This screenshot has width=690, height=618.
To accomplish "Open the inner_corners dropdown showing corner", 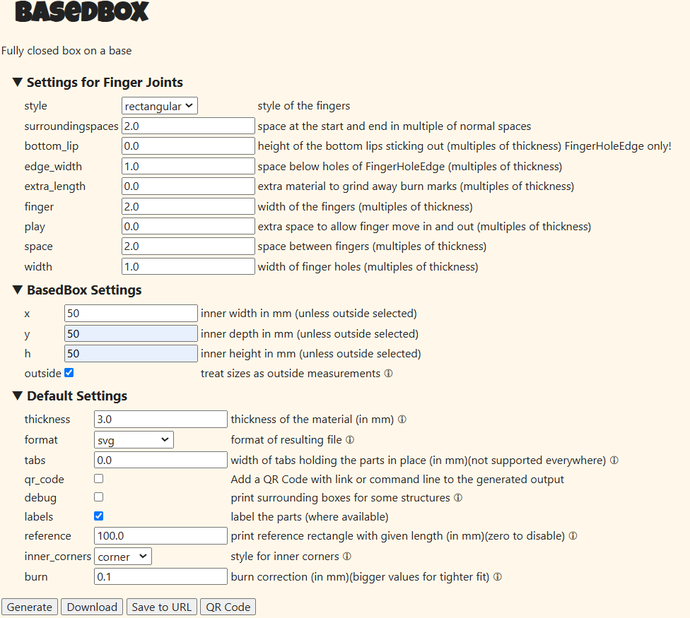I will (x=123, y=557).
